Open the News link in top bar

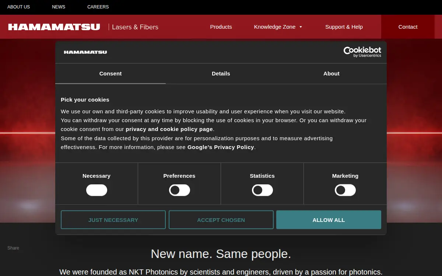click(x=59, y=7)
